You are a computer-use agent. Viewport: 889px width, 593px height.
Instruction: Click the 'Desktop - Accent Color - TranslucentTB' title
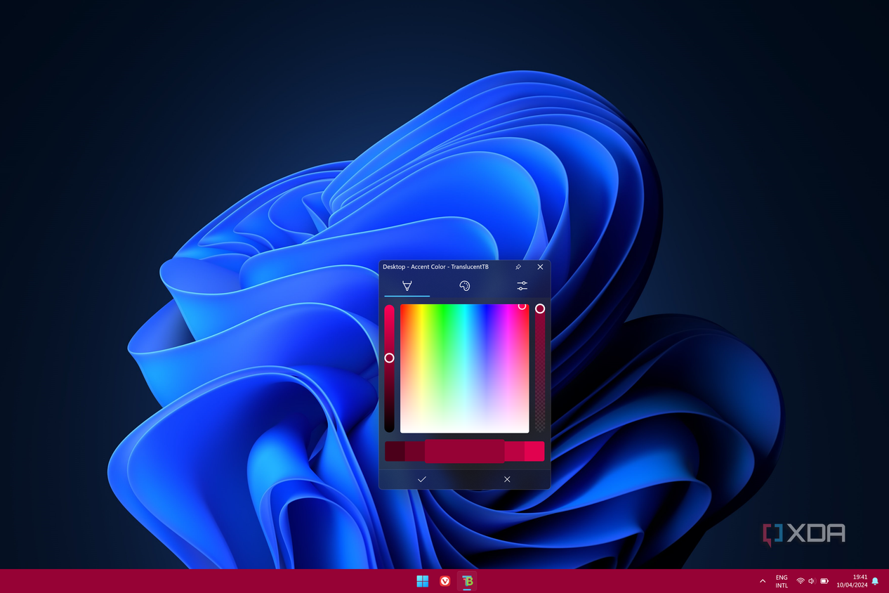[435, 267]
